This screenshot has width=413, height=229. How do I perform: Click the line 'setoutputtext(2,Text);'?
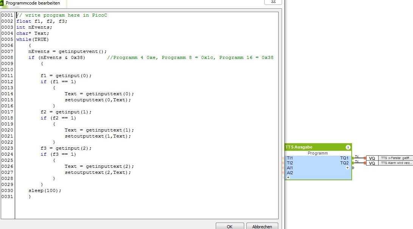[98, 172]
